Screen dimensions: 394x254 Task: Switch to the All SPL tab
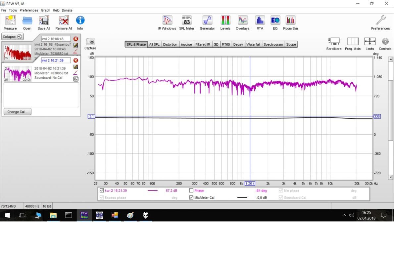tap(154, 44)
